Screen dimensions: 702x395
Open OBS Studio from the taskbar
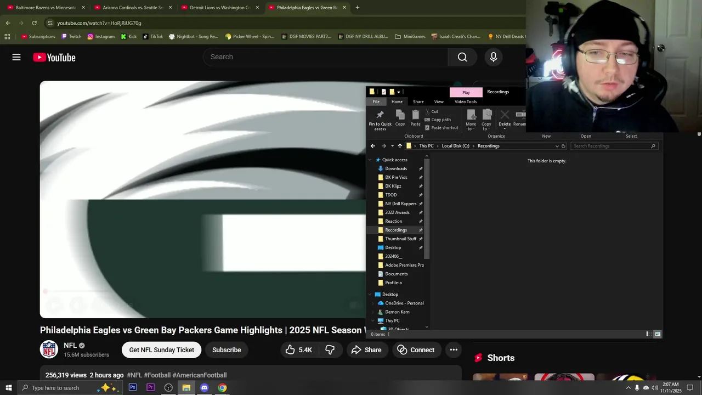pos(168,388)
